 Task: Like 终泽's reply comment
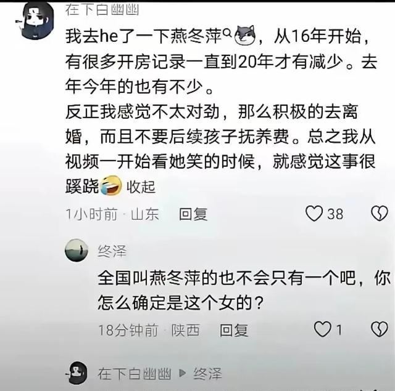322,329
